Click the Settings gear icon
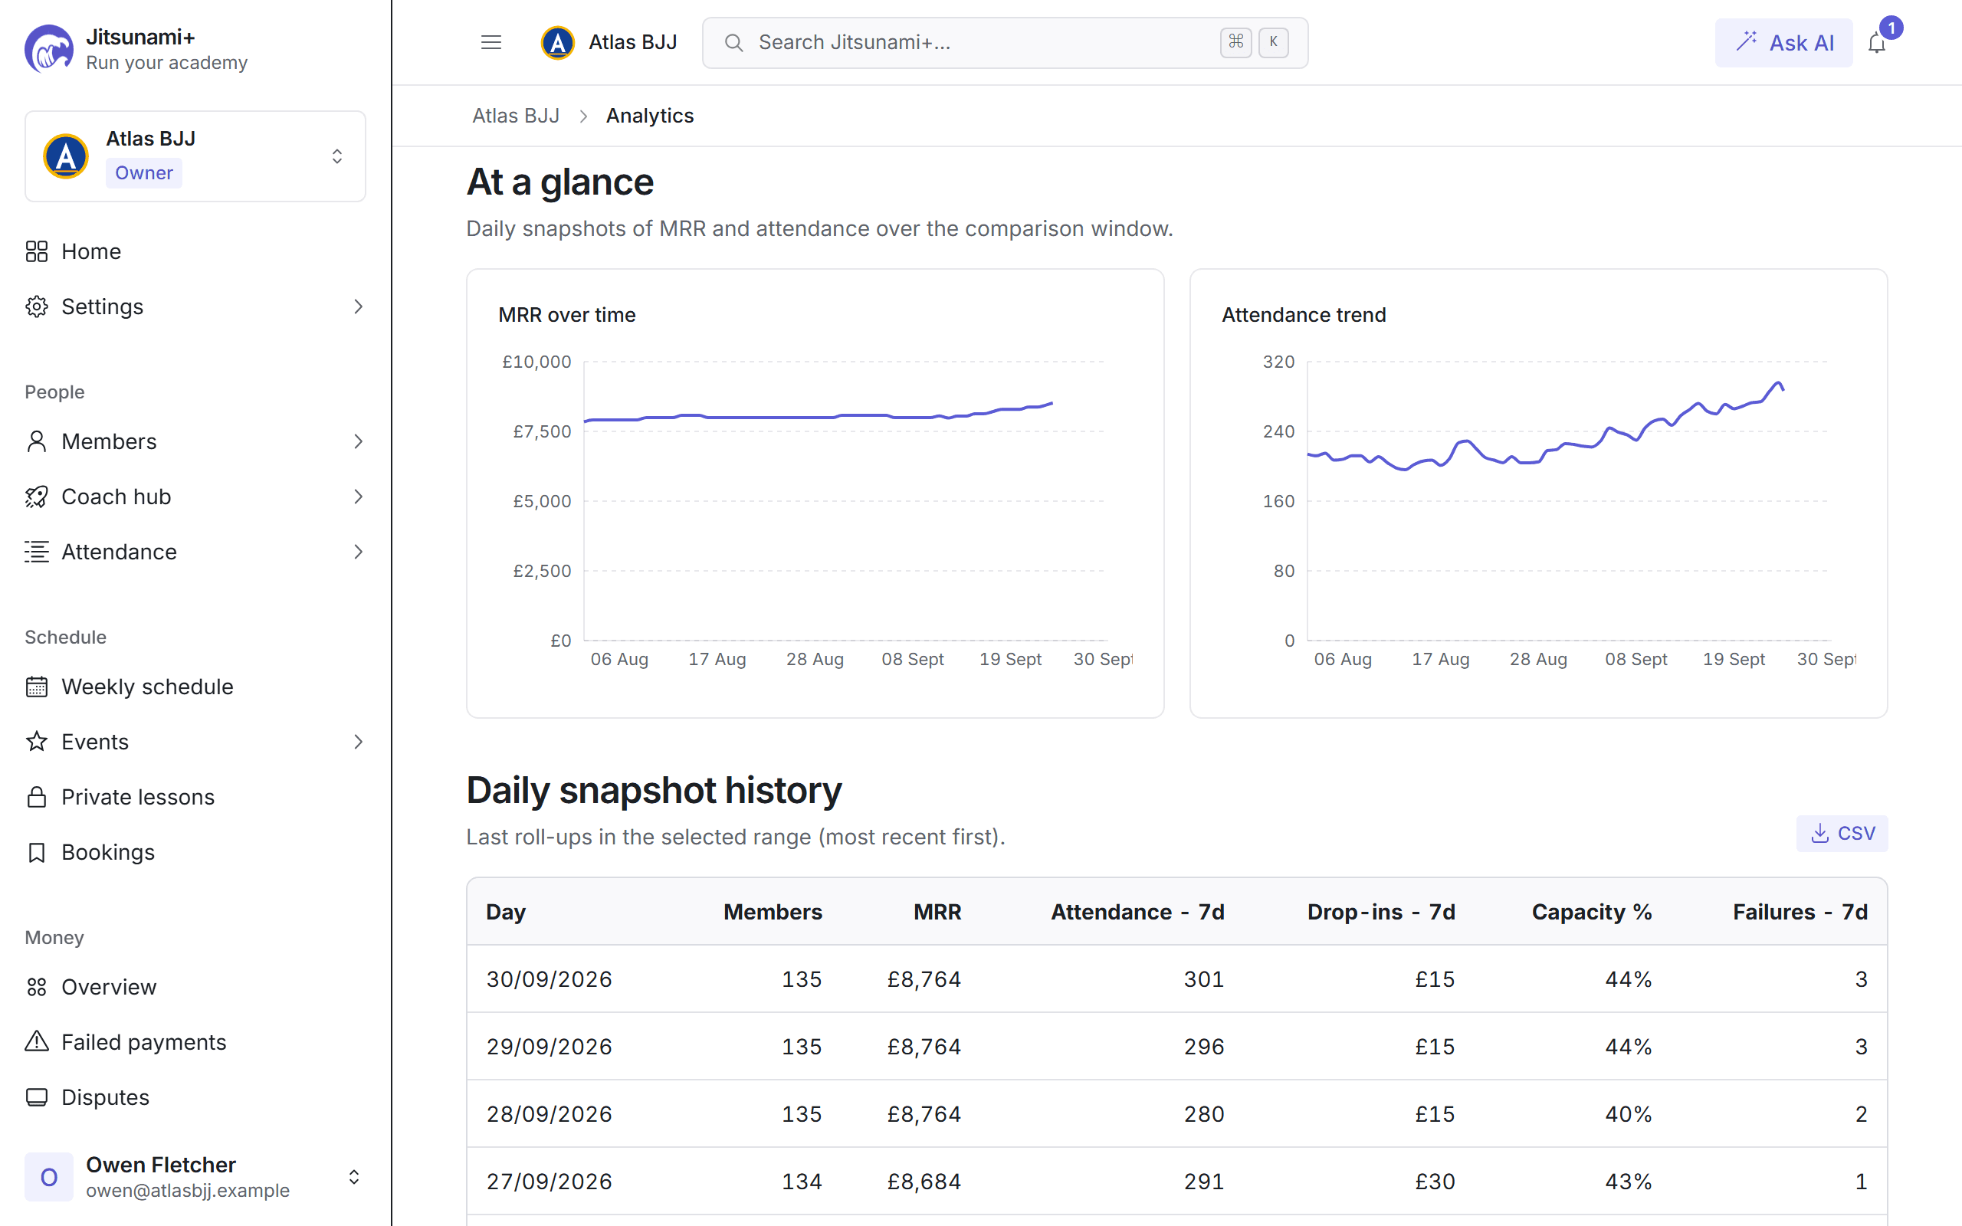The height and width of the screenshot is (1226, 1962). pos(37,306)
